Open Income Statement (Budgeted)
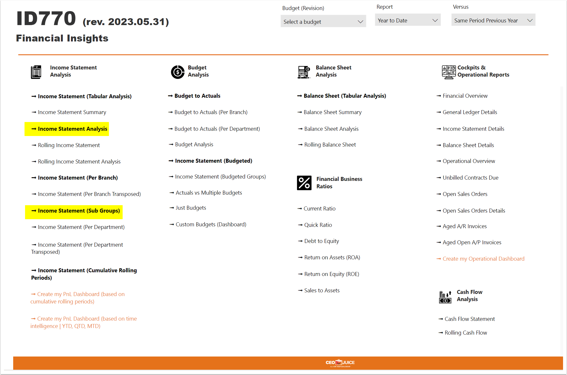 point(210,161)
